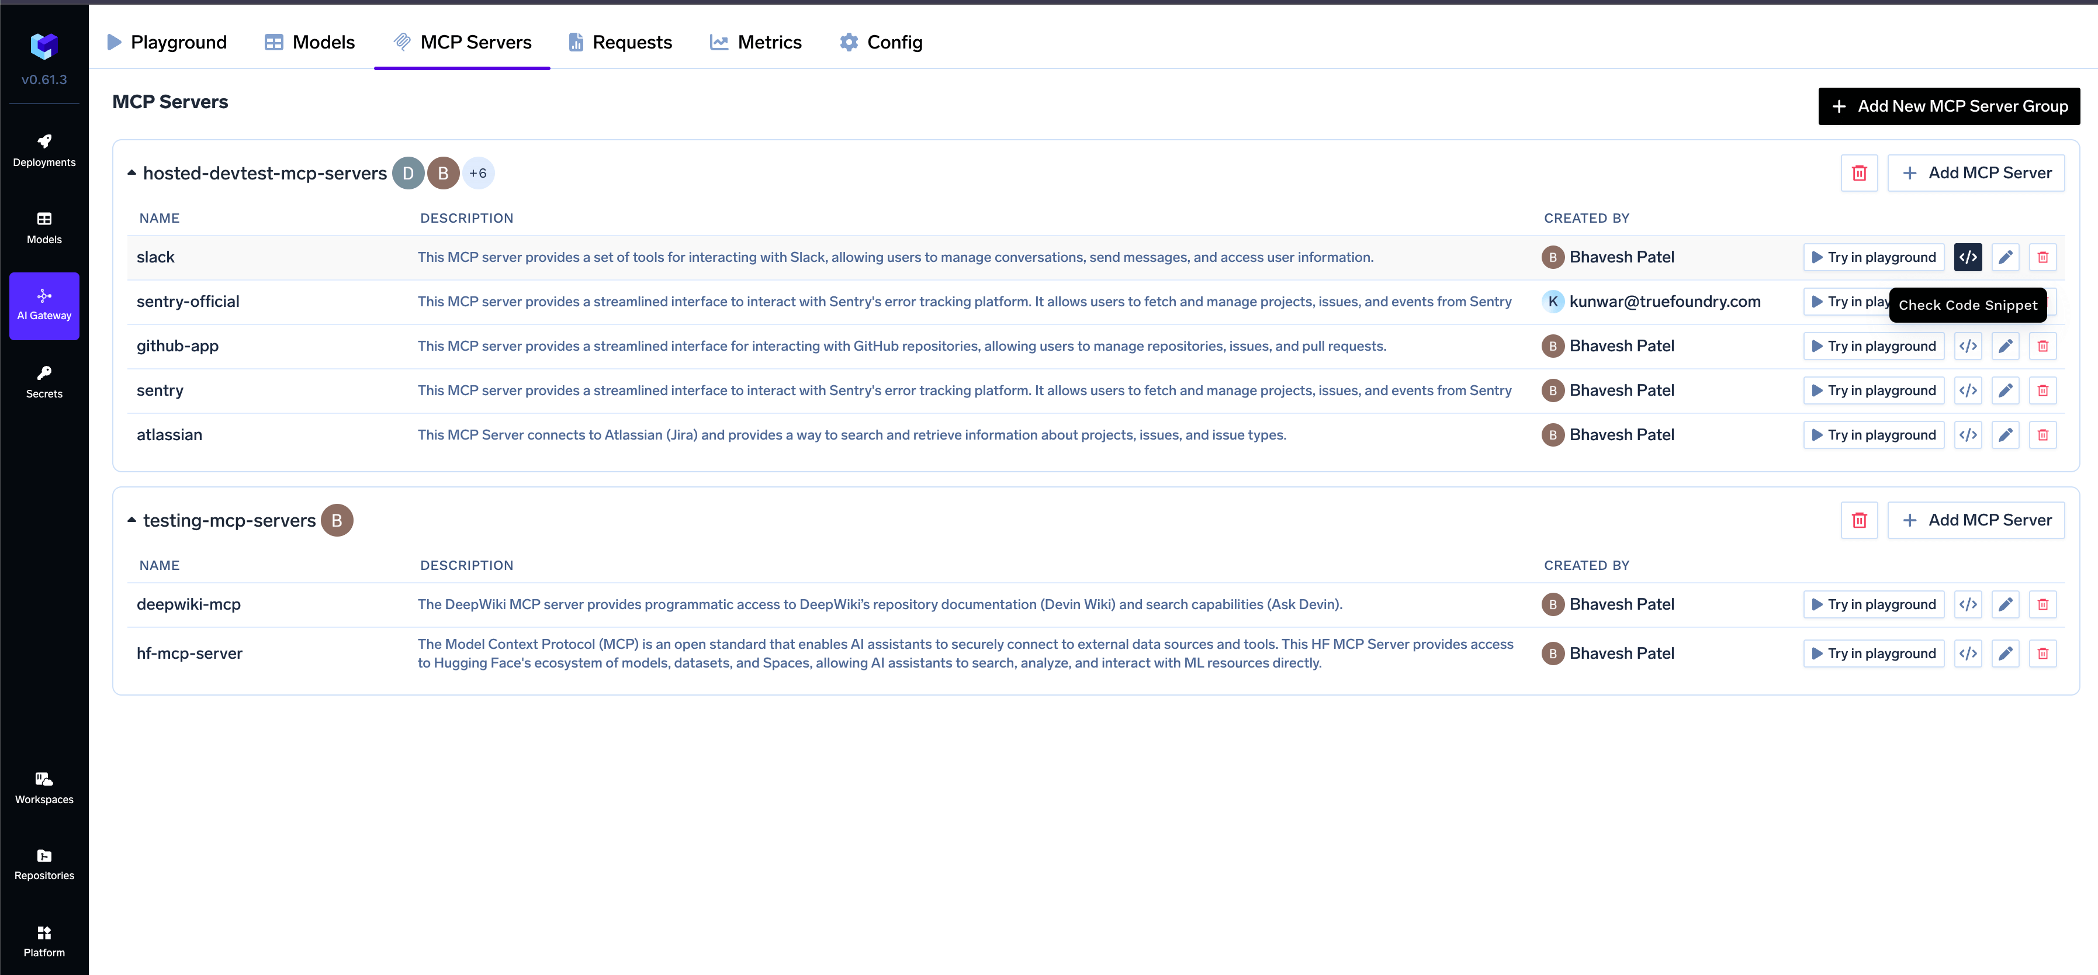The height and width of the screenshot is (975, 2098).
Task: Check code snippet for atlassian server
Action: 1968,435
